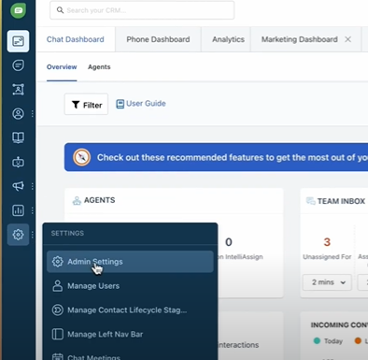The width and height of the screenshot is (368, 360).
Task: Close the Marketing Dashboard tab
Action: (348, 39)
